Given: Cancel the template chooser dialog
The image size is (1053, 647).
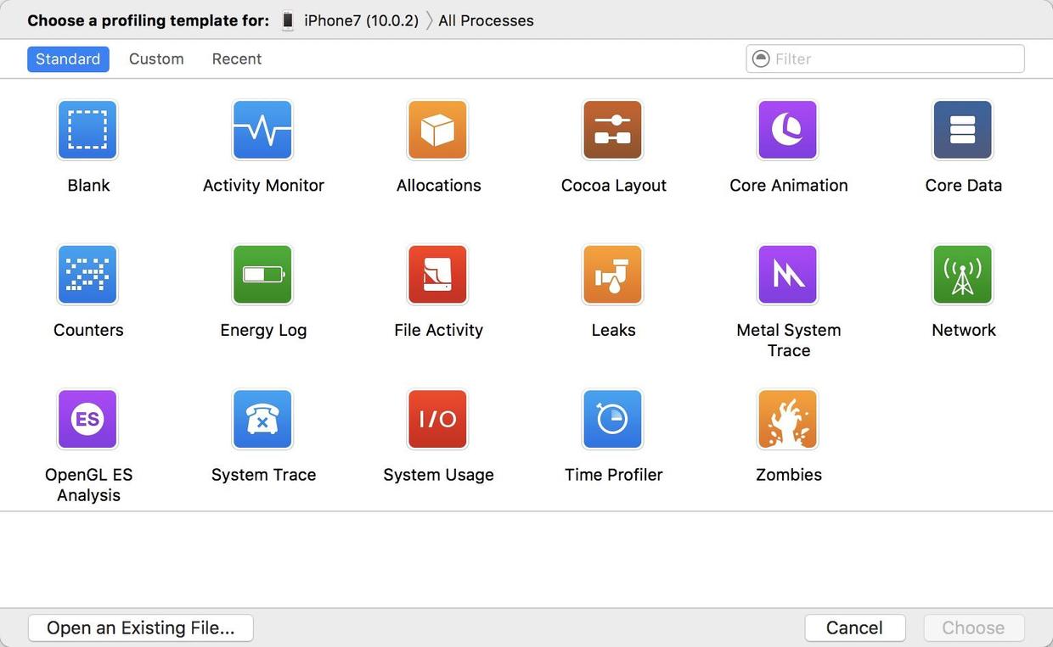Looking at the screenshot, I should (854, 627).
